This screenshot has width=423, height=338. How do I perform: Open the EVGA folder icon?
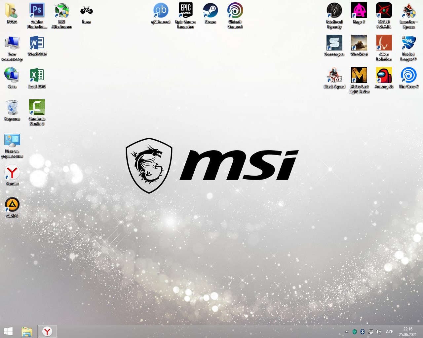[12, 14]
